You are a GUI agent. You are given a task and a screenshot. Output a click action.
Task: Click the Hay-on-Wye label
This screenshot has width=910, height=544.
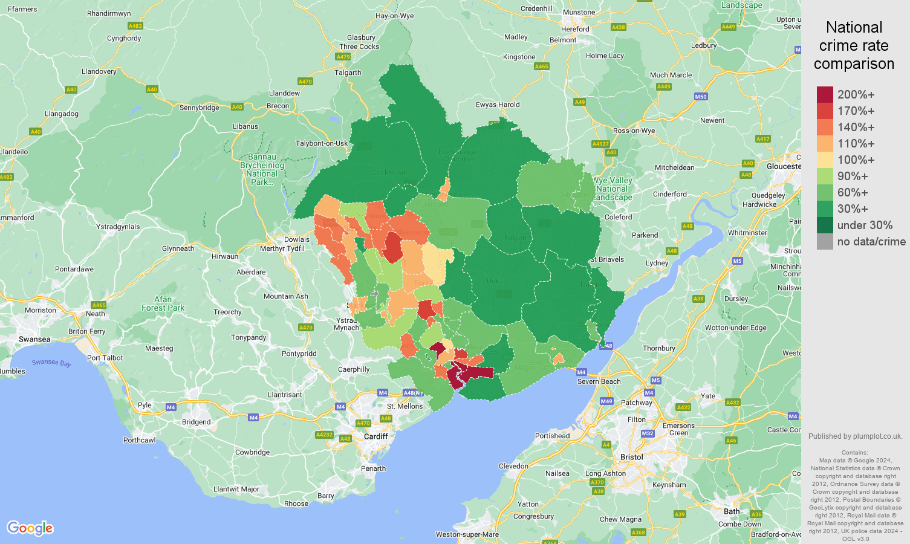pyautogui.click(x=394, y=16)
